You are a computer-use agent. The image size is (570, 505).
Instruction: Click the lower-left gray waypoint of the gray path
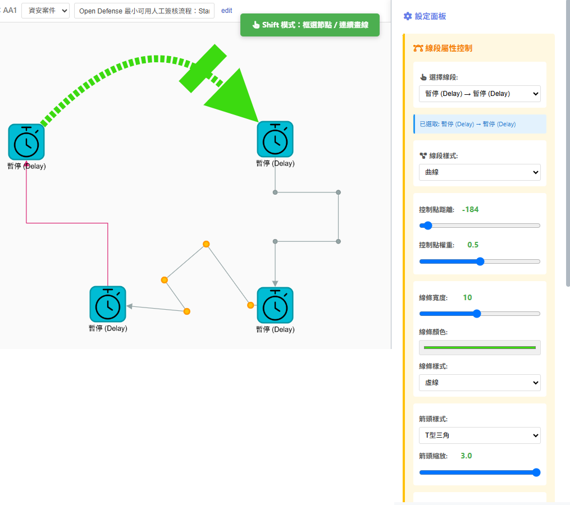pyautogui.click(x=275, y=242)
